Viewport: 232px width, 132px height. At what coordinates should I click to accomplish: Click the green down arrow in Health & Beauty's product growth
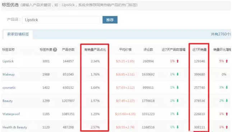point(177,127)
